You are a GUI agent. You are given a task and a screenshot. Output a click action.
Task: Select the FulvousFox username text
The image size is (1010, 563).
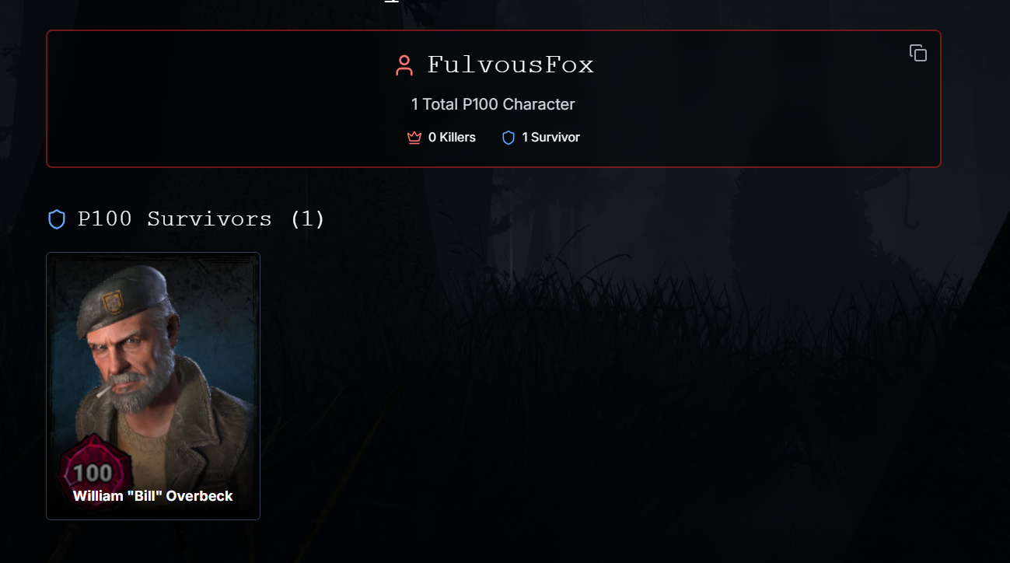coord(511,65)
